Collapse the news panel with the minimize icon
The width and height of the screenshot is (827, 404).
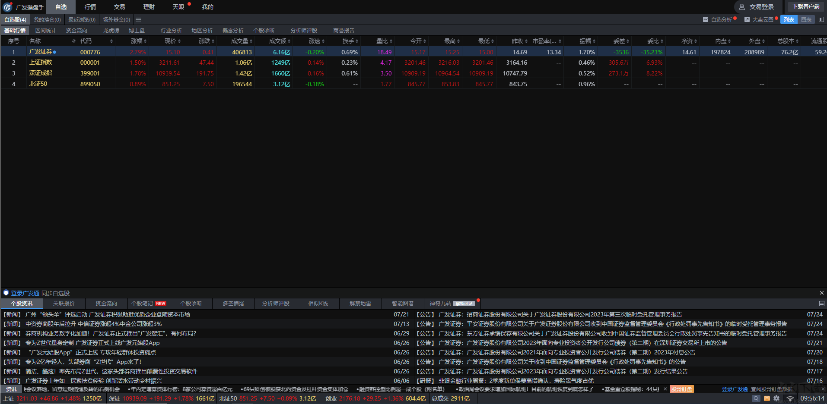pyautogui.click(x=821, y=304)
